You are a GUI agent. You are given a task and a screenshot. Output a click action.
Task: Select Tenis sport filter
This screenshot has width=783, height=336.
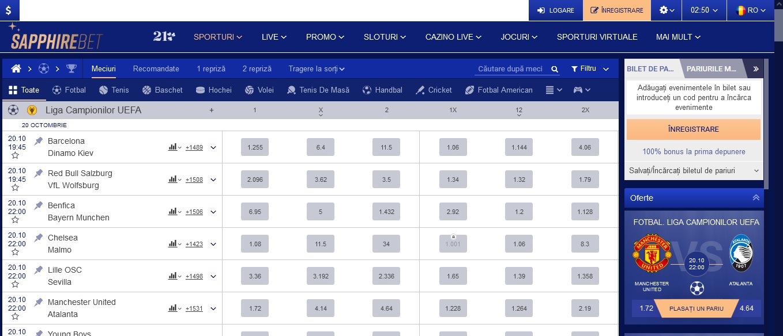coord(114,90)
